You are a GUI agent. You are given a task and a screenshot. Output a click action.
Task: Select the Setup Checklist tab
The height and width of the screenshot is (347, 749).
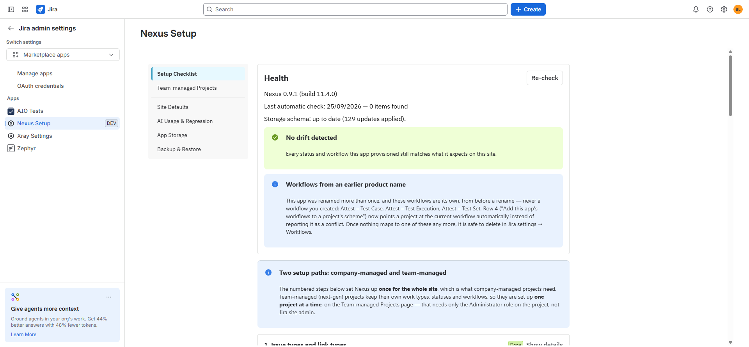coord(198,74)
